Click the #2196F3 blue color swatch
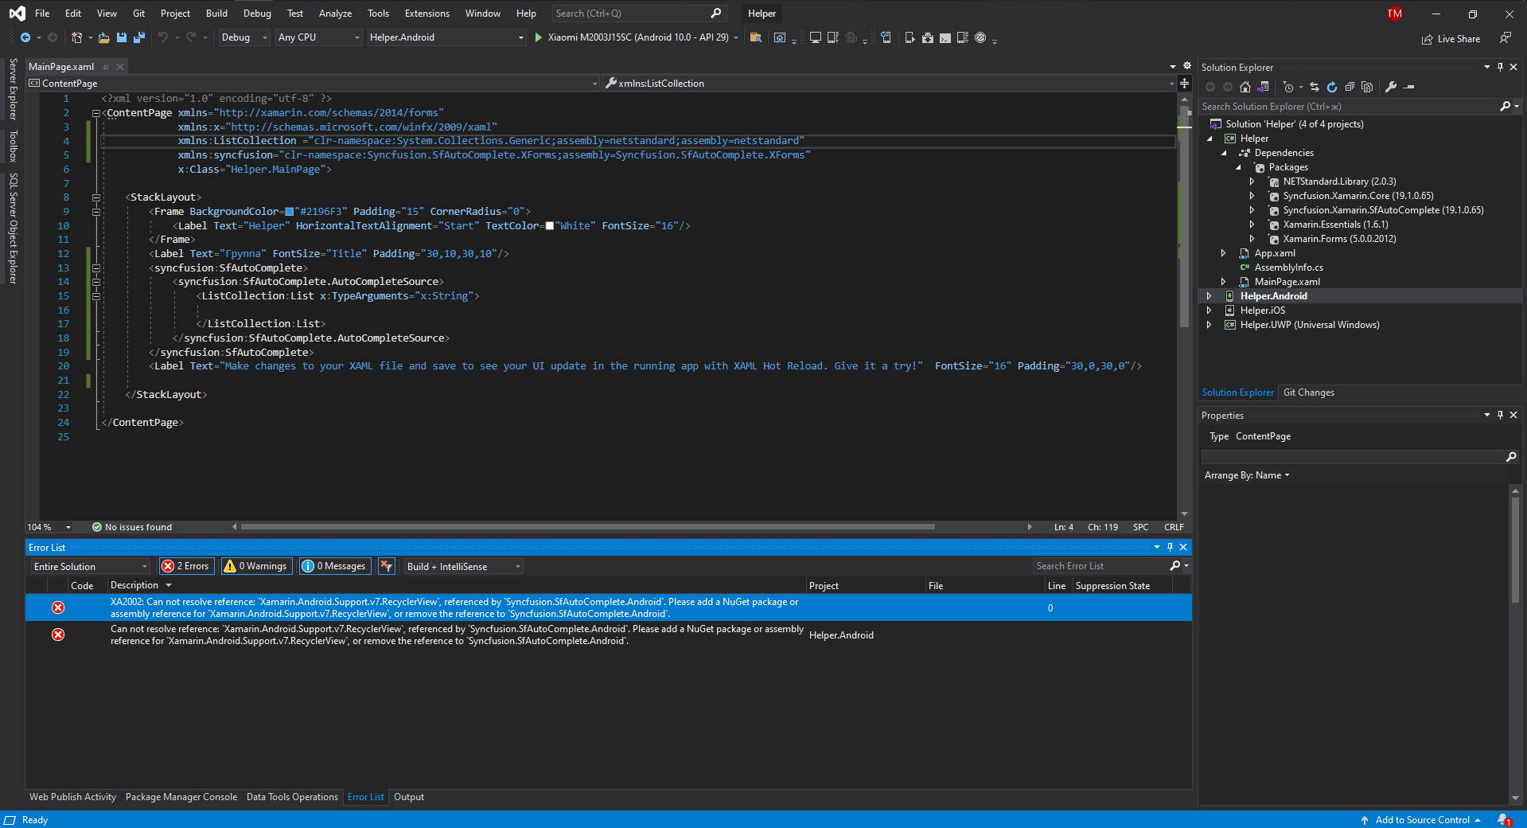 coord(290,212)
